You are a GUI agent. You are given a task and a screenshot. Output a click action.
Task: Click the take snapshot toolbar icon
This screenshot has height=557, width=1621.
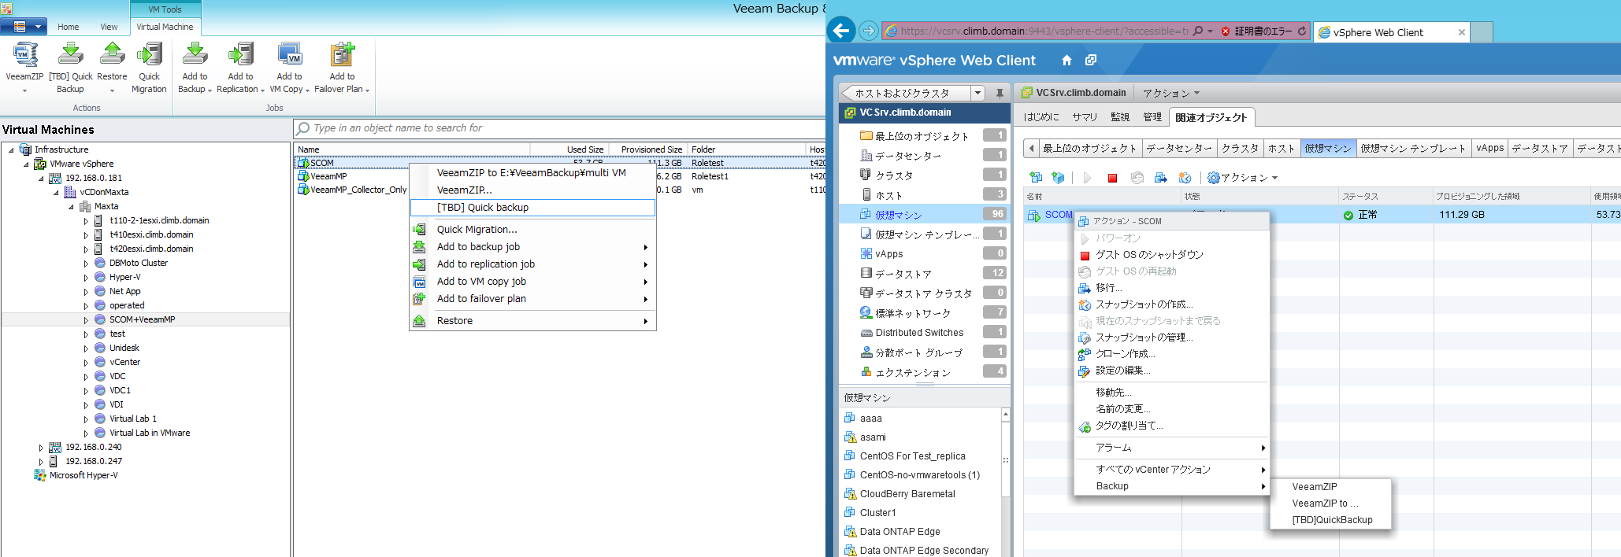tap(1184, 178)
